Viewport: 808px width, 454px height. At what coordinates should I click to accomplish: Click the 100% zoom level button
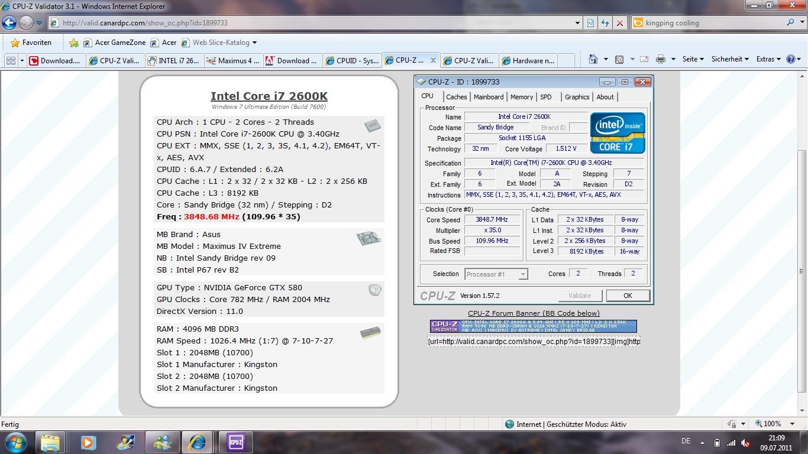point(768,424)
